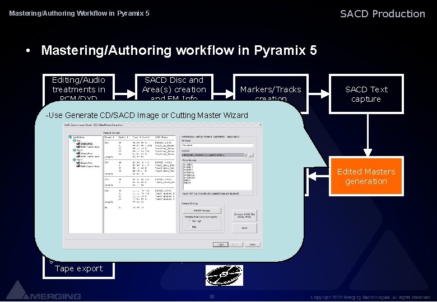Image resolution: width=437 pixels, height=302 pixels.
Task: Click the SACD Production header text
Action: [x=382, y=13]
